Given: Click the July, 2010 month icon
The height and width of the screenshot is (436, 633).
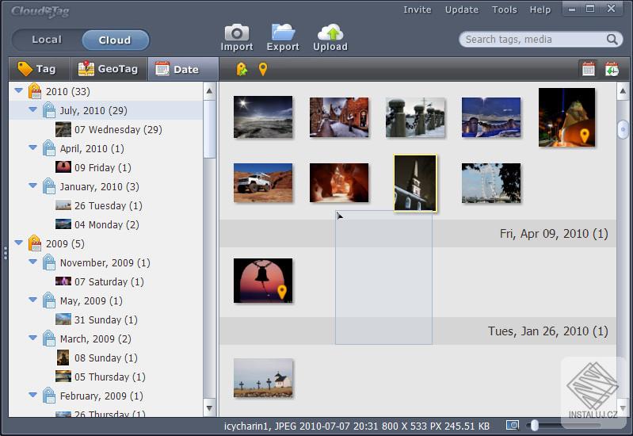Looking at the screenshot, I should click(49, 110).
